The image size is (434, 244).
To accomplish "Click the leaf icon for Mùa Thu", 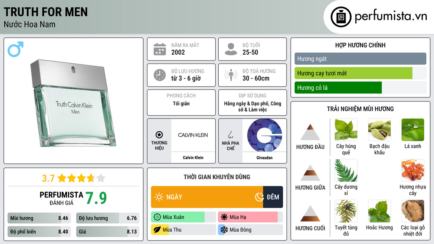I will click(157, 230).
